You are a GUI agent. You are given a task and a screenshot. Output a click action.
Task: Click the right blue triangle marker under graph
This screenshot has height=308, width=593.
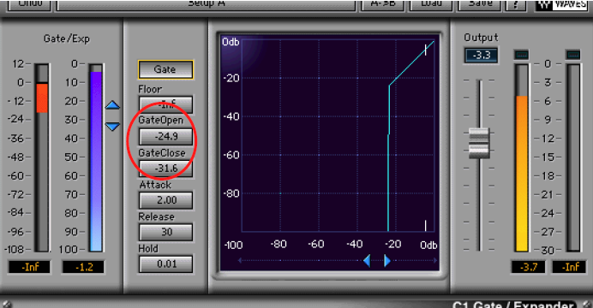(386, 261)
